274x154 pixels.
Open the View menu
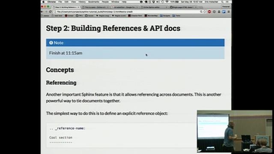(73, 2)
